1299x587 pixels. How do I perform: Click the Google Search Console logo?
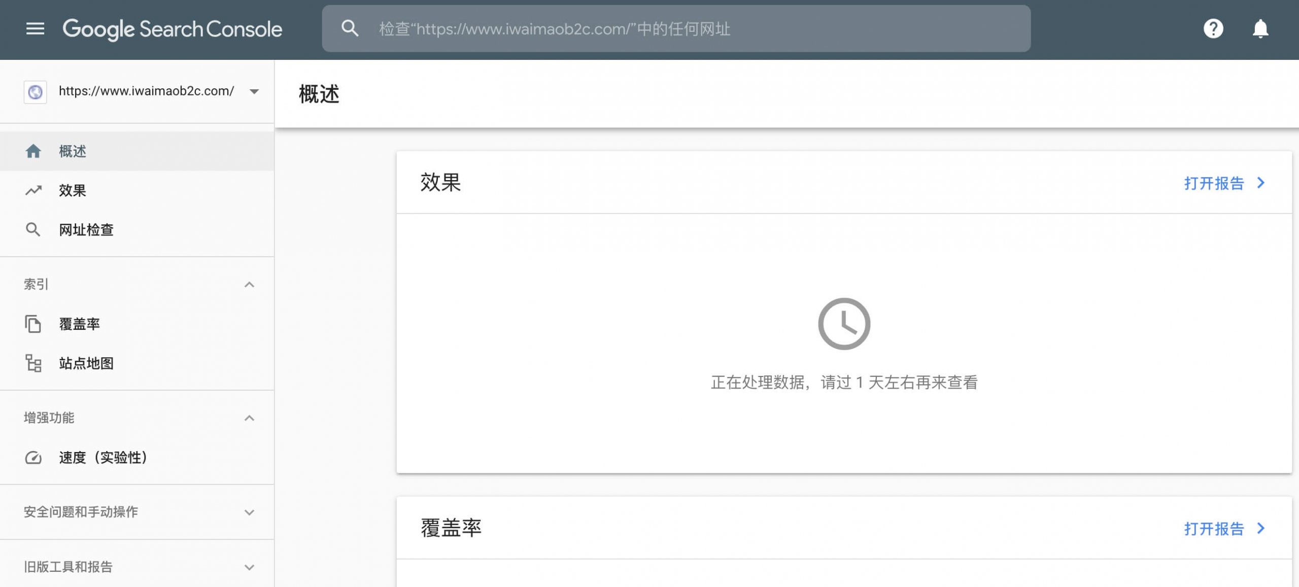pos(172,29)
